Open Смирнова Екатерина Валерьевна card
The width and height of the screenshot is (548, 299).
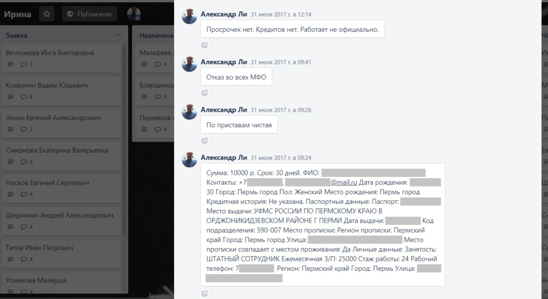coord(62,155)
